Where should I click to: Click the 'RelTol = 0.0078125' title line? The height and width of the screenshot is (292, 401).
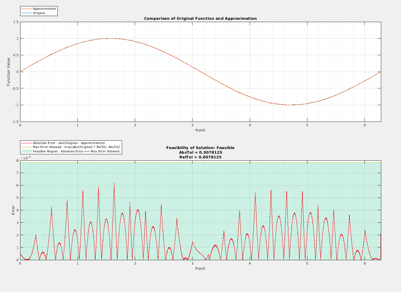pos(200,157)
